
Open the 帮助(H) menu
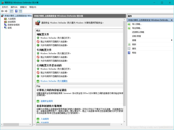pos(33,7)
